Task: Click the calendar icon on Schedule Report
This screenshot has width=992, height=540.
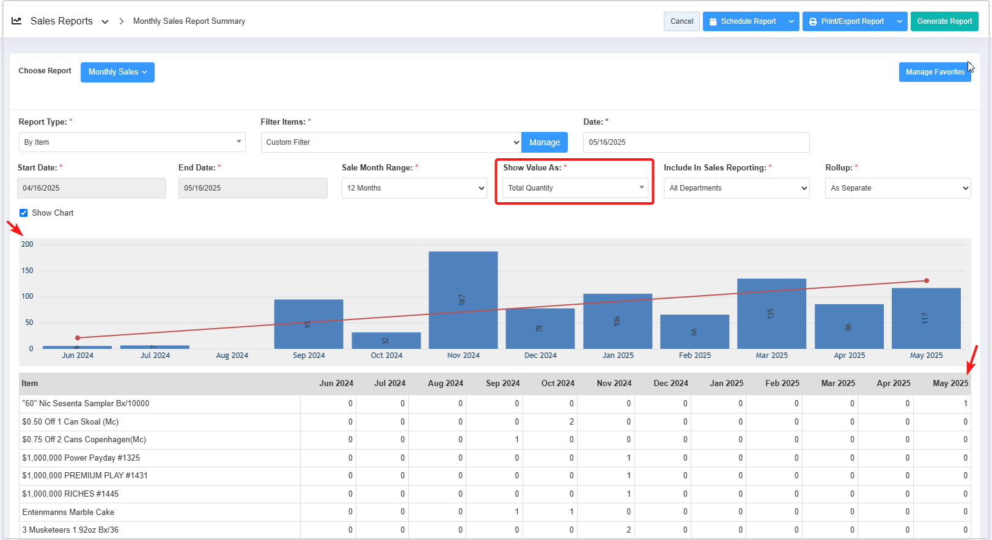Action: (x=713, y=21)
